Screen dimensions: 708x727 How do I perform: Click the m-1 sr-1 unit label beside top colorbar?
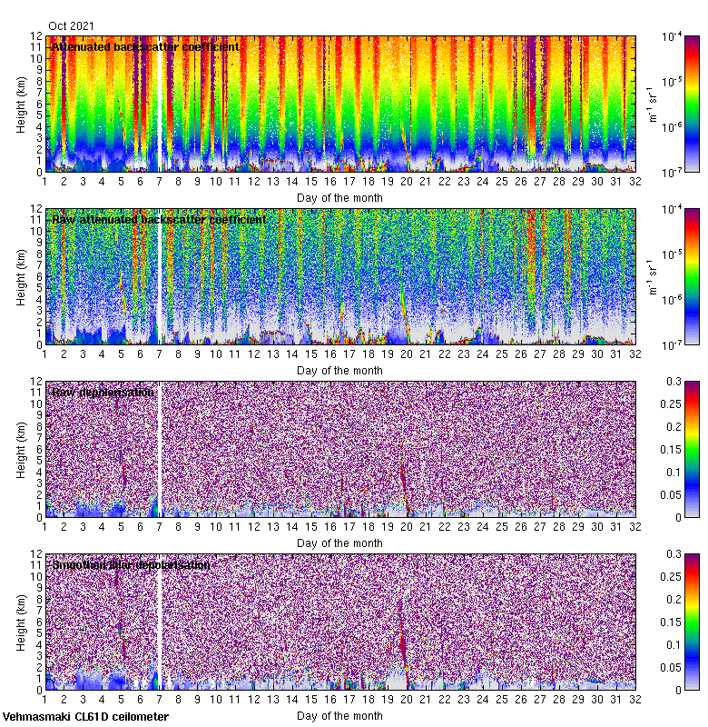click(x=650, y=104)
